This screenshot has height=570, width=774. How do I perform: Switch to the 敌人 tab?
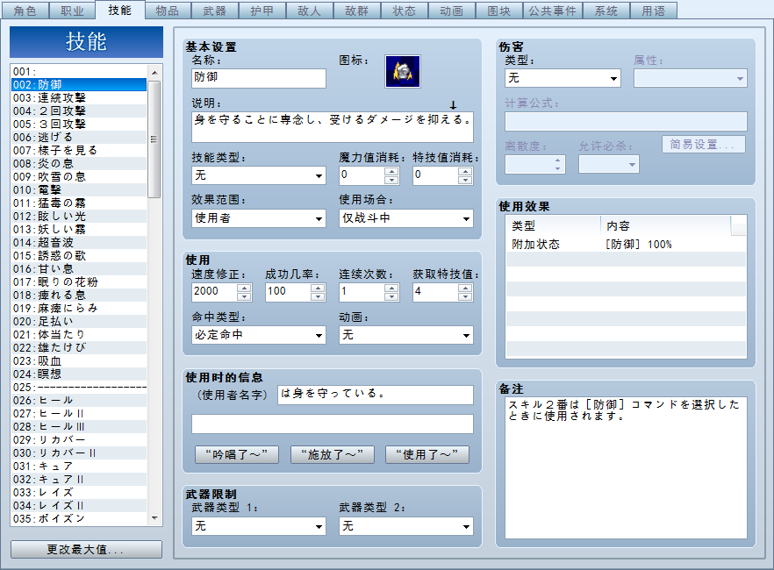point(309,11)
